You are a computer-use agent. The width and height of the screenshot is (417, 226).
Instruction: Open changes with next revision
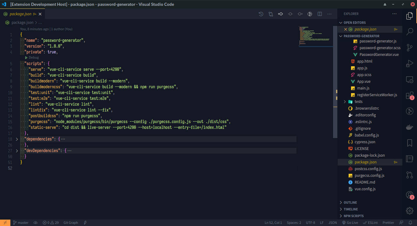[x=300, y=14]
